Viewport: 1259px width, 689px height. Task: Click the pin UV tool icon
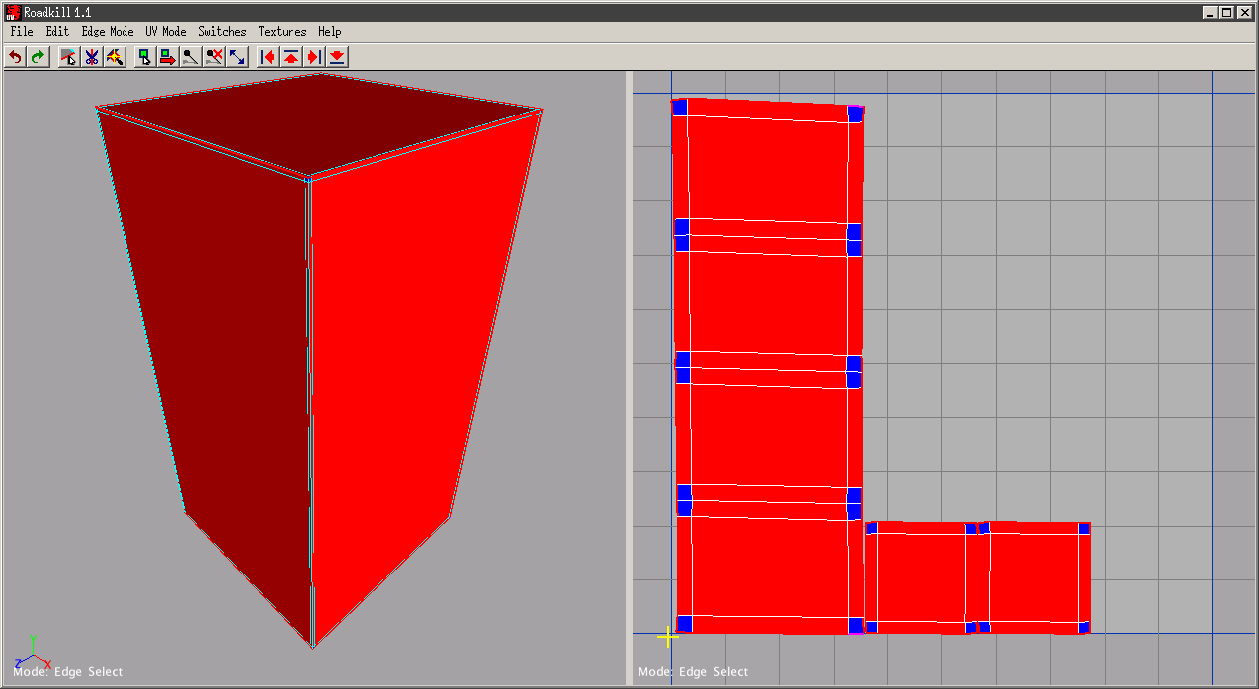pyautogui.click(x=191, y=57)
